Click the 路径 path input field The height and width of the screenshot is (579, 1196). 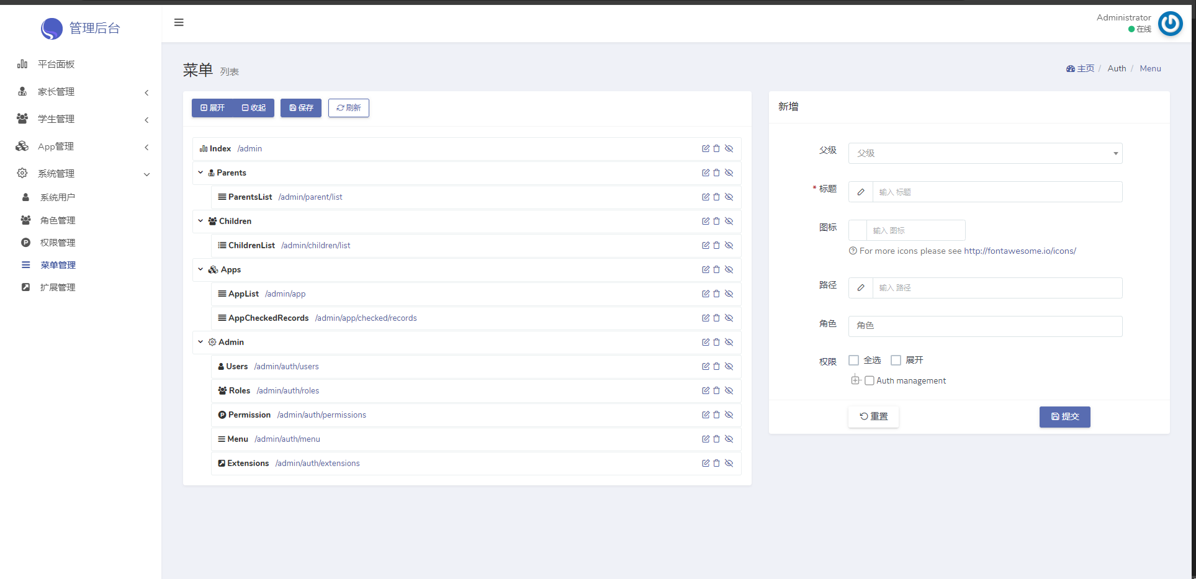(997, 288)
